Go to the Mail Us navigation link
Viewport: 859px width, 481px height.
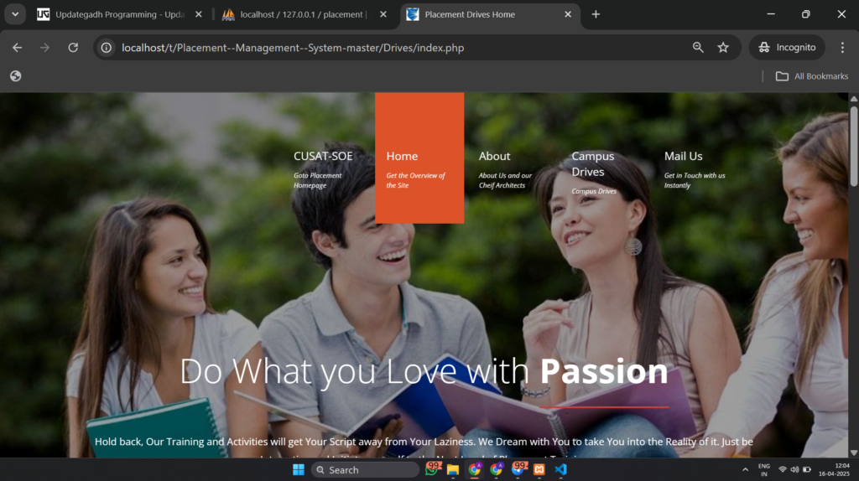click(x=684, y=157)
